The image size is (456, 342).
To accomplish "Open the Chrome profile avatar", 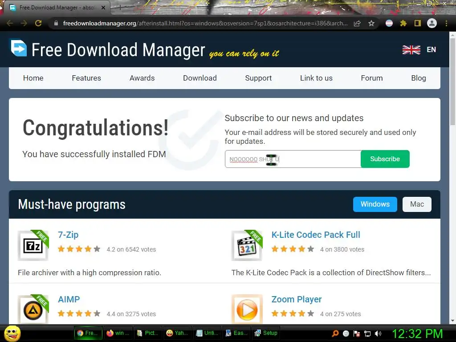I will [x=432, y=23].
